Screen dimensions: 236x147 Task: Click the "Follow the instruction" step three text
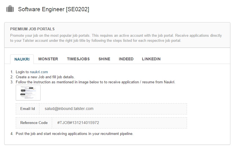coord(95,82)
